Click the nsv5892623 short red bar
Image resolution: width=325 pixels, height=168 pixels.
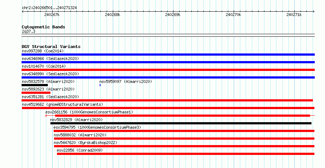tap(36, 93)
